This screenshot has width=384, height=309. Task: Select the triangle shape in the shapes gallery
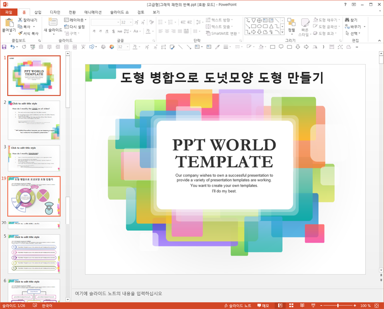coord(271,26)
